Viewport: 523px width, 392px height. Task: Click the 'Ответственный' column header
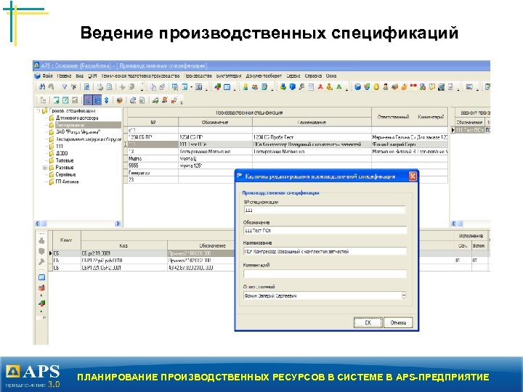(x=393, y=117)
